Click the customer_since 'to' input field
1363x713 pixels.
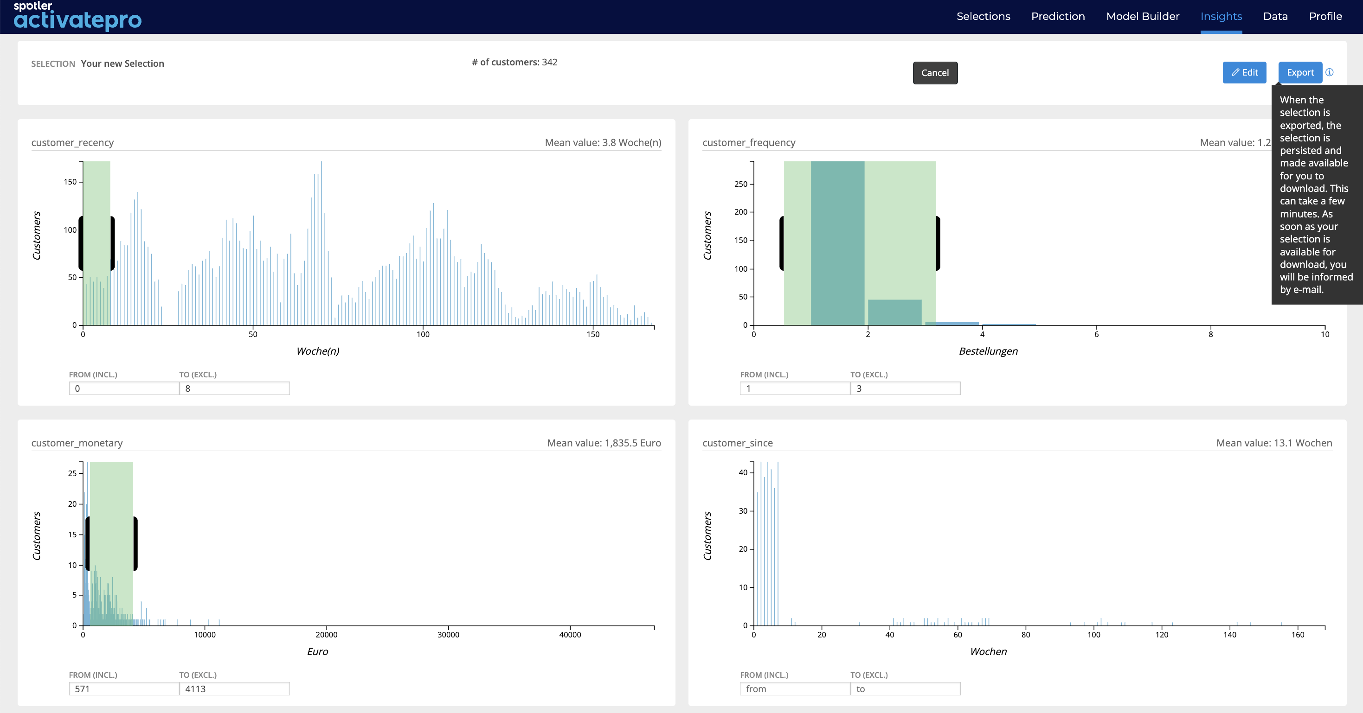click(x=905, y=689)
